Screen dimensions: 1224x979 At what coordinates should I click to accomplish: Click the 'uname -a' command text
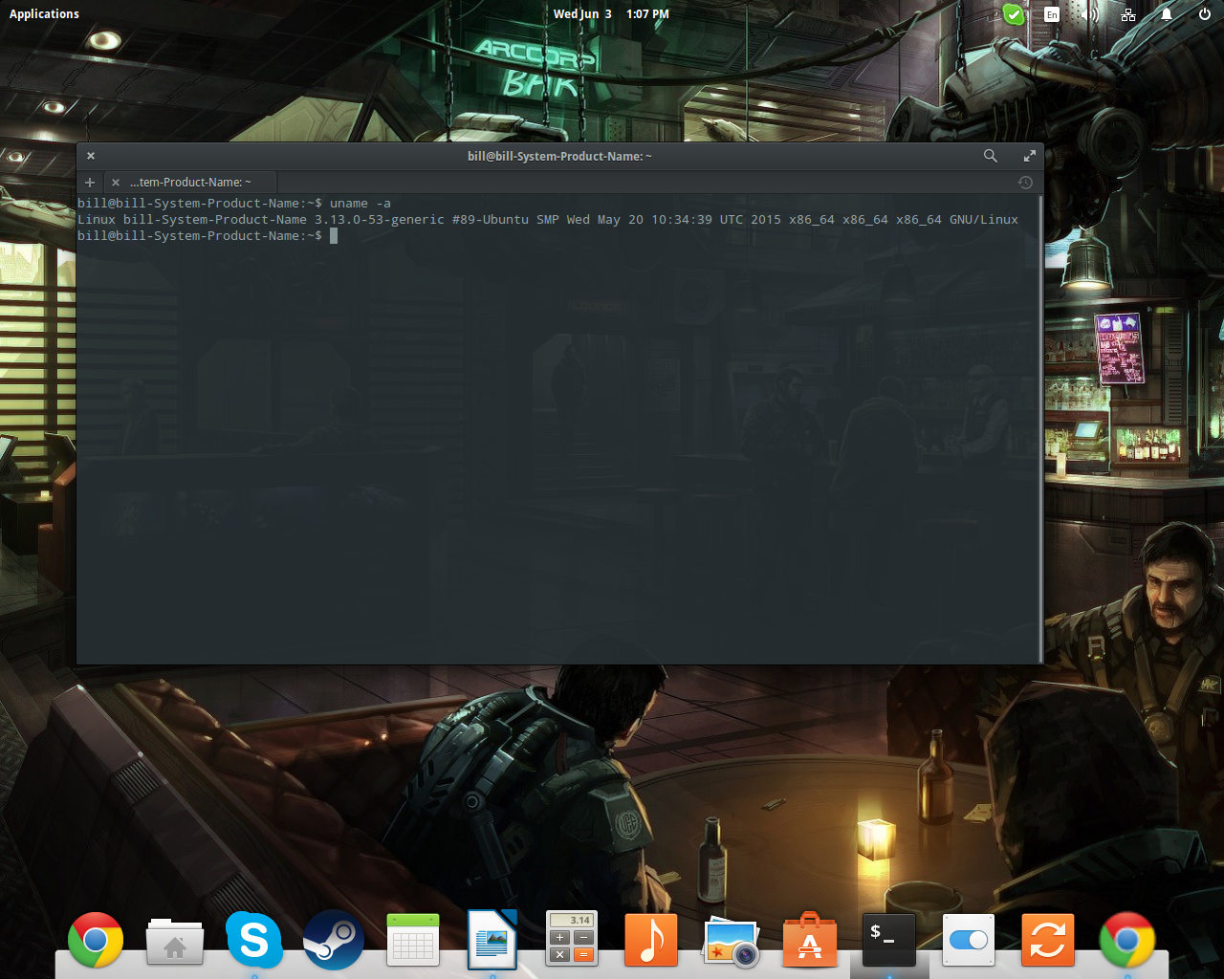(x=361, y=204)
